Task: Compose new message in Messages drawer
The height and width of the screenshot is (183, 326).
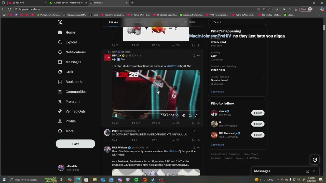Action: point(307,171)
